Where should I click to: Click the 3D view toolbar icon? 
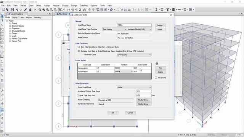click(x=69, y=10)
